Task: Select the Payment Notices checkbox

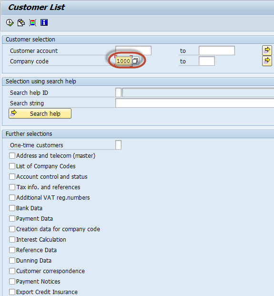Action: point(12,282)
